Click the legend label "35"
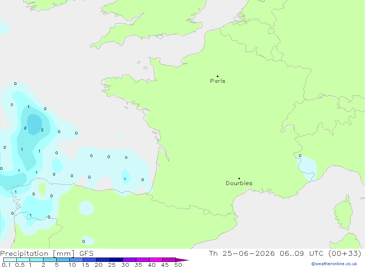 (x=138, y=265)
